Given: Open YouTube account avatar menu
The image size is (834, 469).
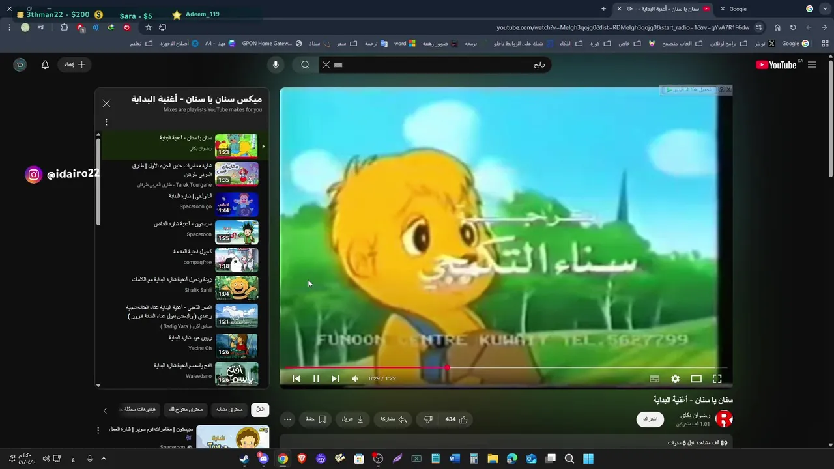Looking at the screenshot, I should (x=20, y=64).
